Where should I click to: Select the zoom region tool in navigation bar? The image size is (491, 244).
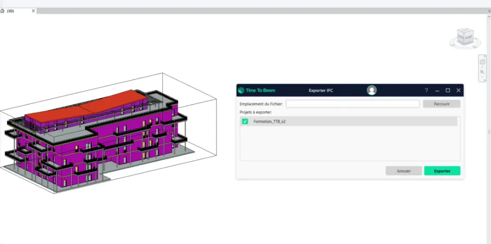483,72
